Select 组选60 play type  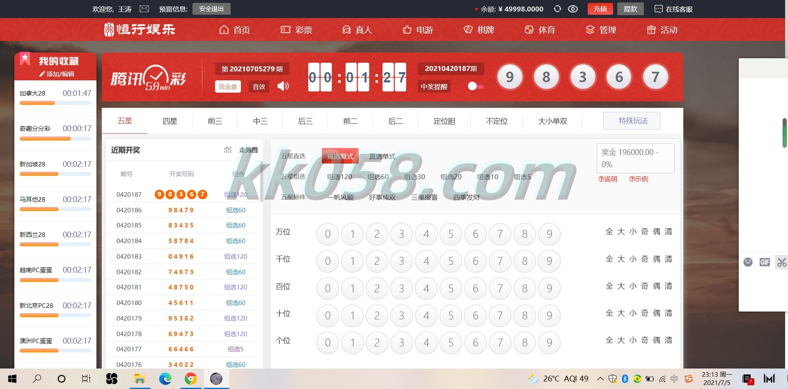(378, 177)
